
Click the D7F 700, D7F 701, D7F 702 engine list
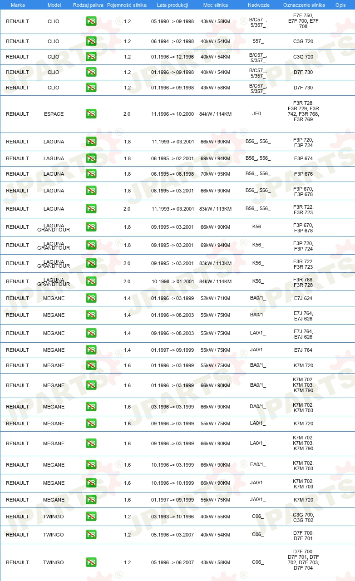[x=303, y=560]
